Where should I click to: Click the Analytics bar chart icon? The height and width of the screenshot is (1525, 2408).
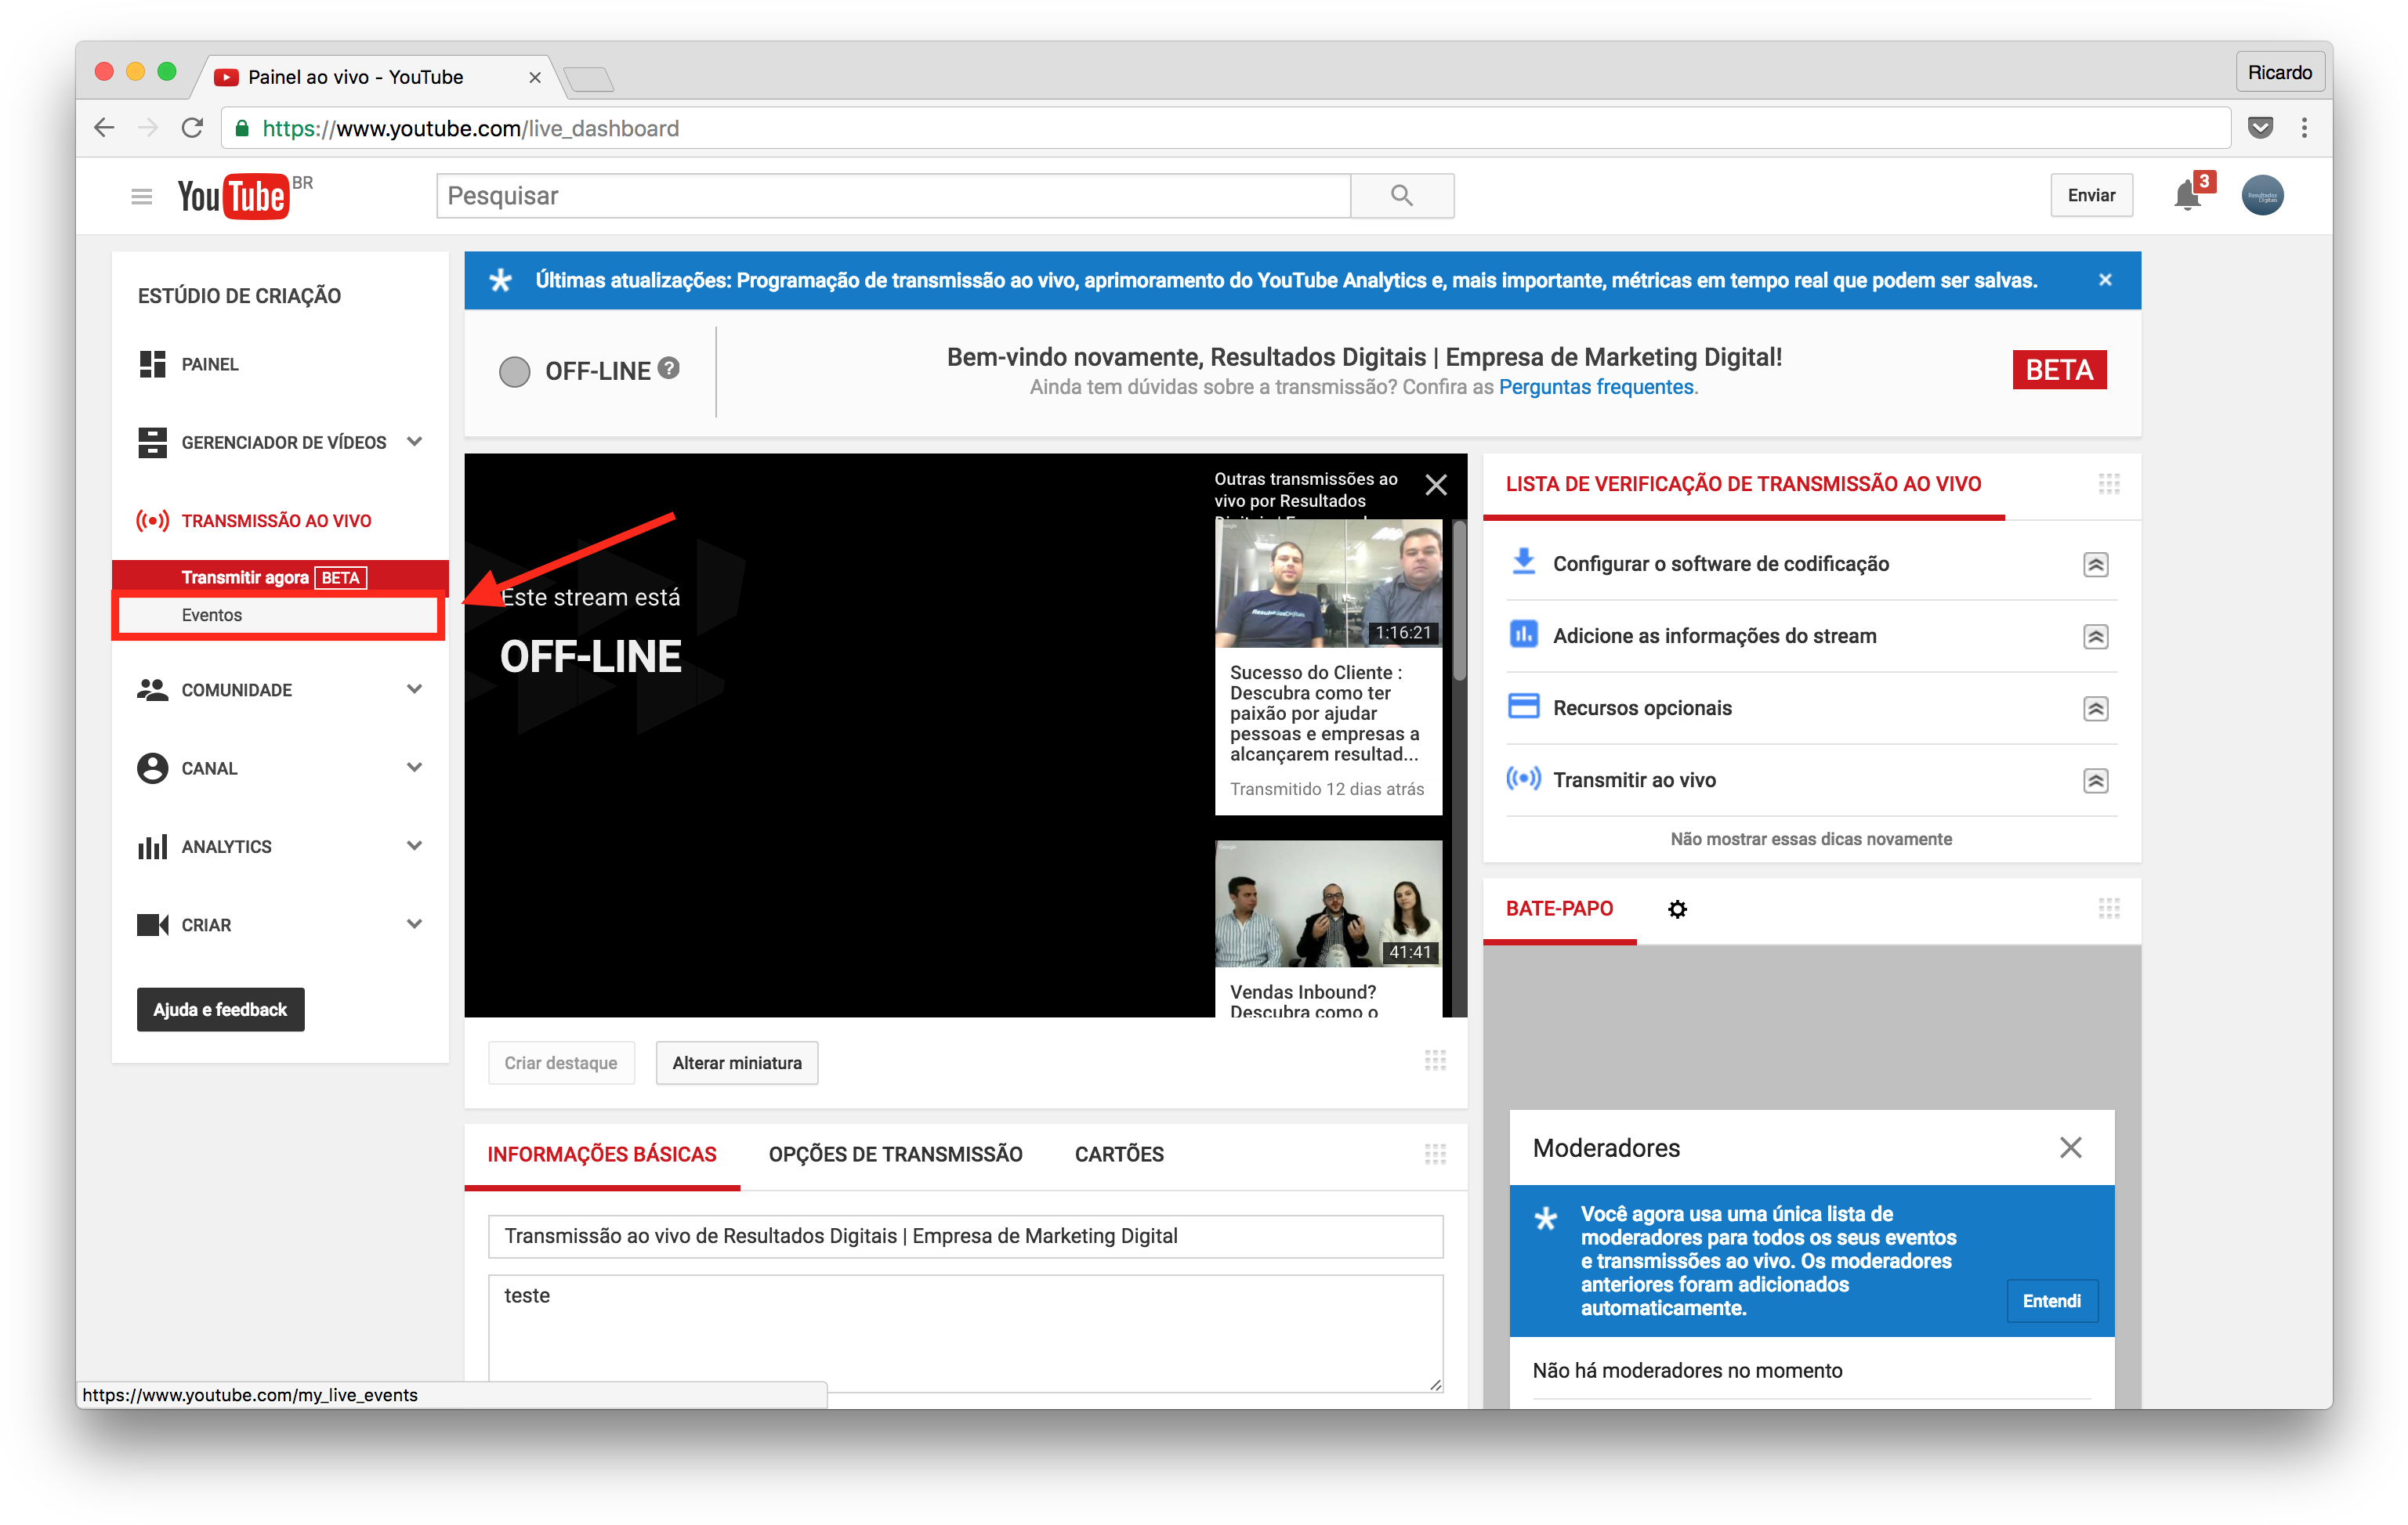(152, 847)
